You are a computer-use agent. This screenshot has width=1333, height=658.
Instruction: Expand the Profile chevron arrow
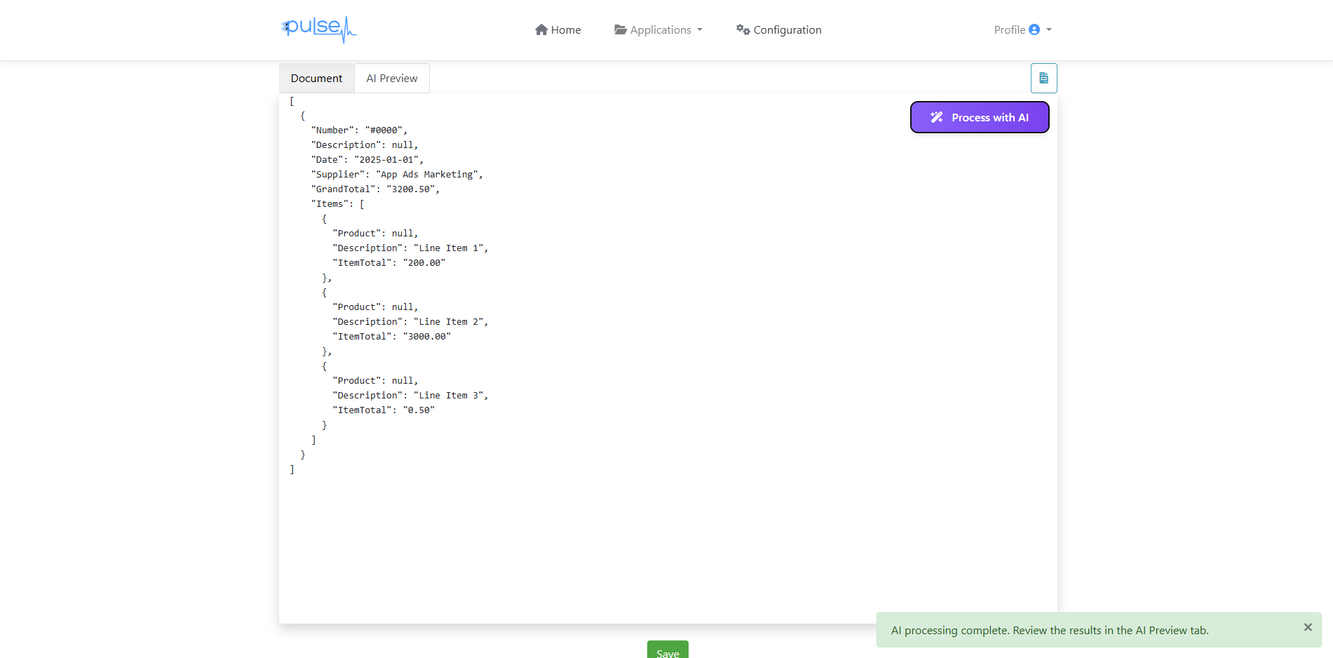[1048, 29]
